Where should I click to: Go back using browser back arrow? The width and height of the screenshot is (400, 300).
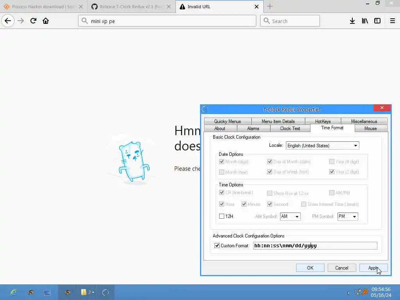coord(8,21)
